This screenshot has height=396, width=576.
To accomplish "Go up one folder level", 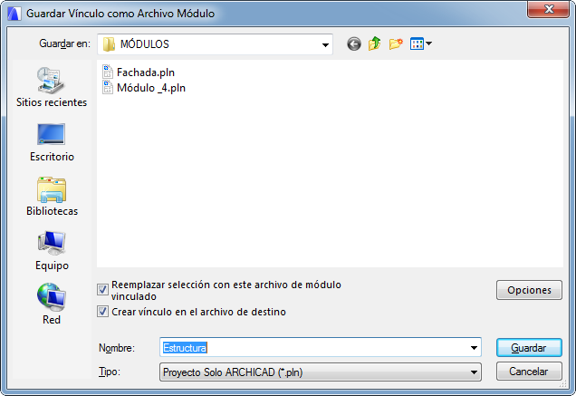I will (375, 43).
